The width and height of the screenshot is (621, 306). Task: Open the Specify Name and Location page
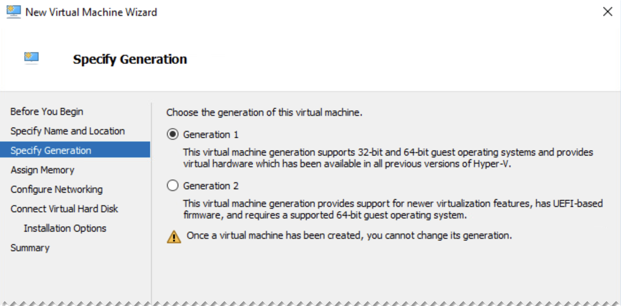pyautogui.click(x=67, y=131)
